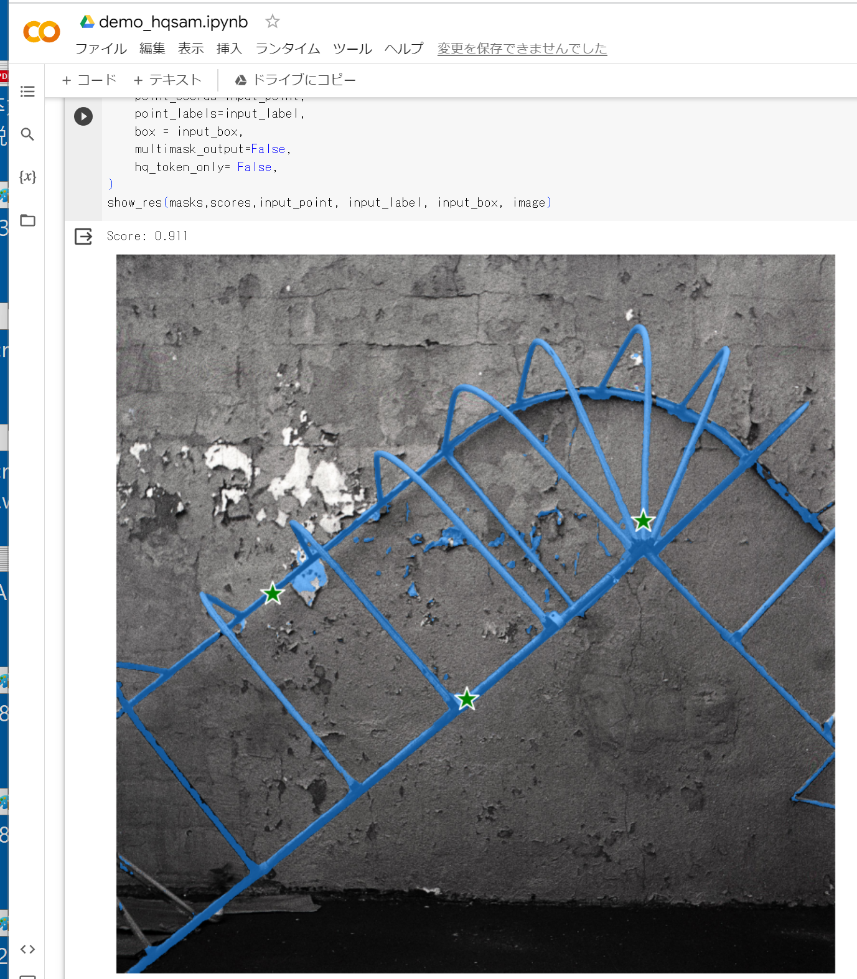857x979 pixels.
Task: Open the ランタイム menu
Action: 288,49
